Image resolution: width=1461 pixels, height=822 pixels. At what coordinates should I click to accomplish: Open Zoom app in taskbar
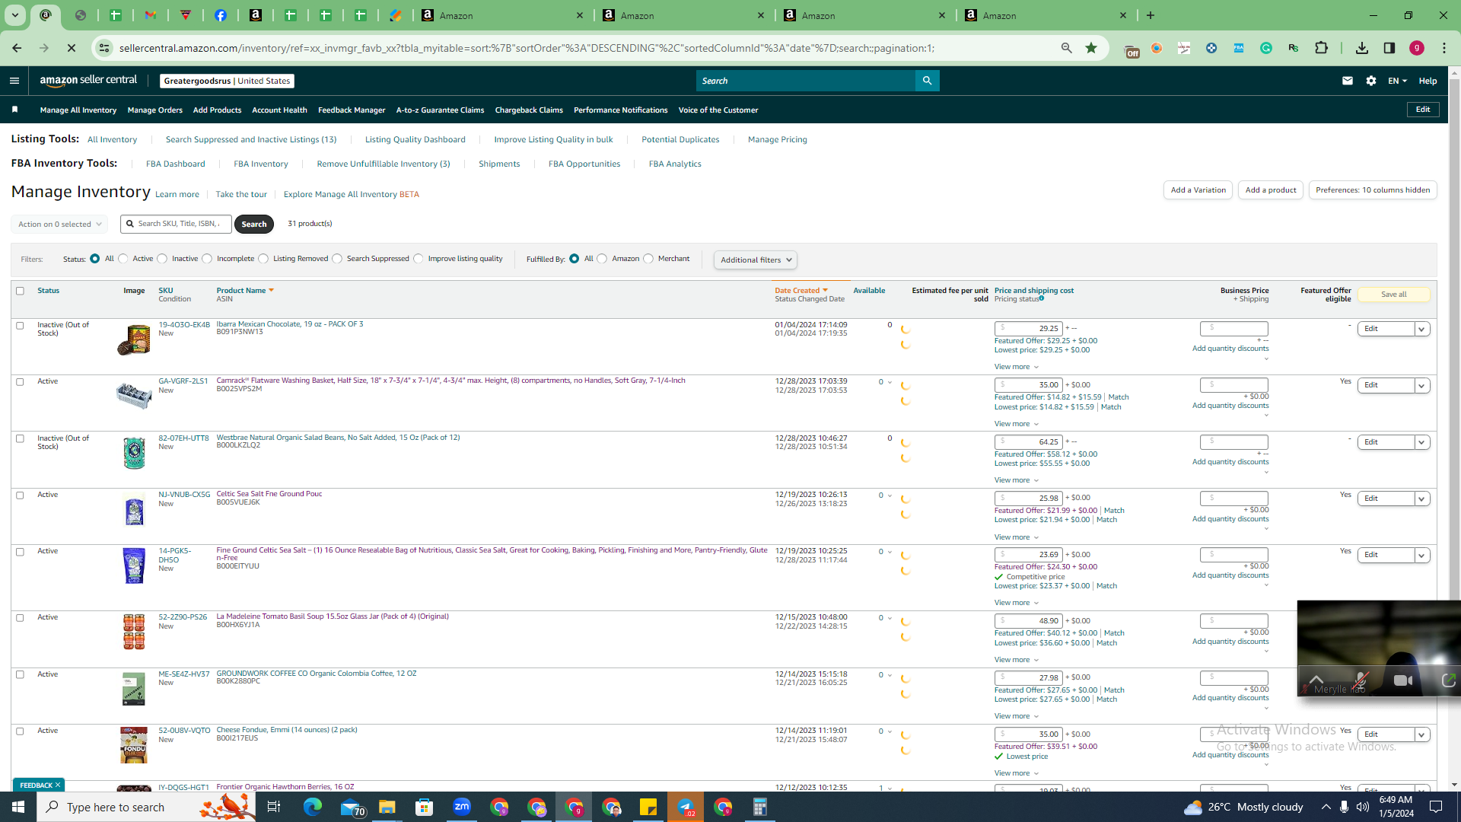[x=462, y=807]
